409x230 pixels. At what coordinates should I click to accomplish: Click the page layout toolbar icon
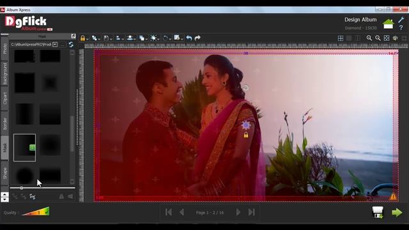click(x=177, y=38)
